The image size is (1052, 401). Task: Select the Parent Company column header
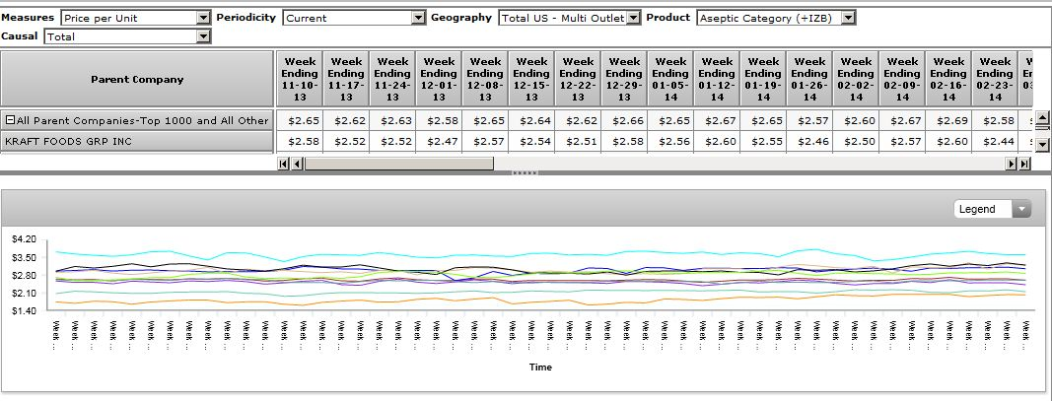point(137,80)
